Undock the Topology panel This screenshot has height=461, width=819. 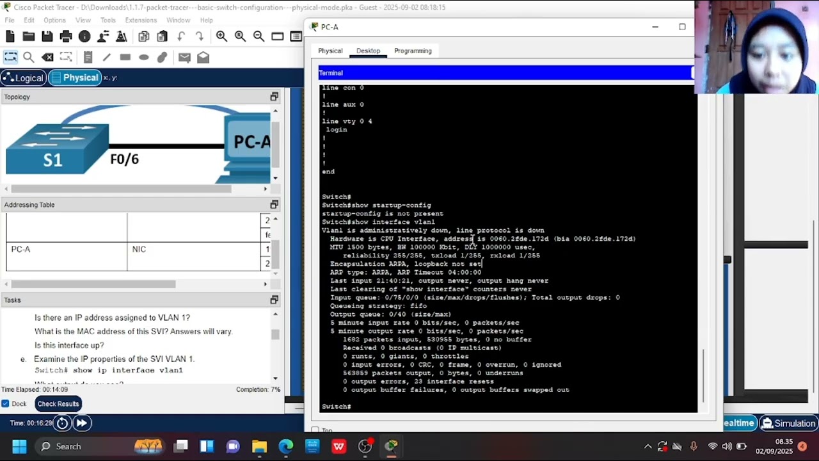tap(274, 97)
